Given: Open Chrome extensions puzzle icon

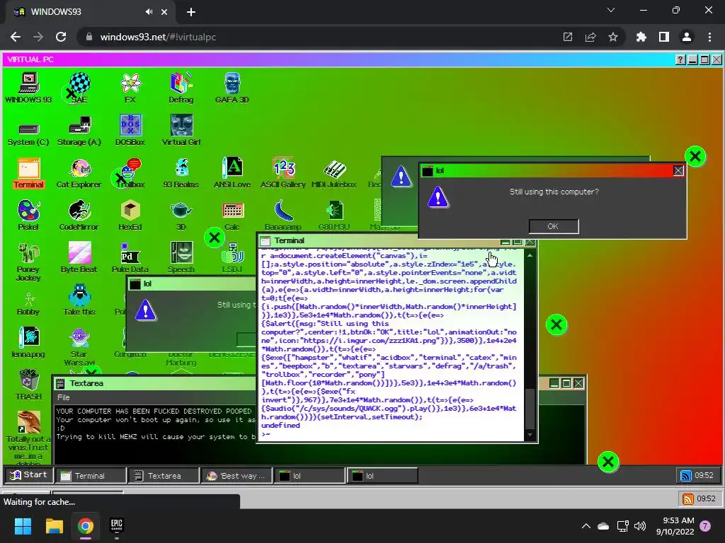Looking at the screenshot, I should click(x=641, y=37).
